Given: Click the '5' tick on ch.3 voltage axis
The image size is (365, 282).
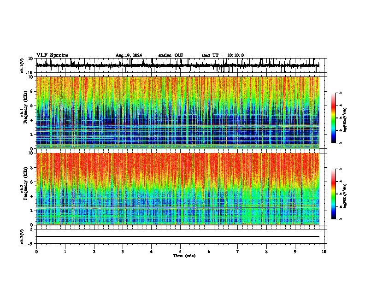Looking at the screenshot, I should click(x=32, y=229).
